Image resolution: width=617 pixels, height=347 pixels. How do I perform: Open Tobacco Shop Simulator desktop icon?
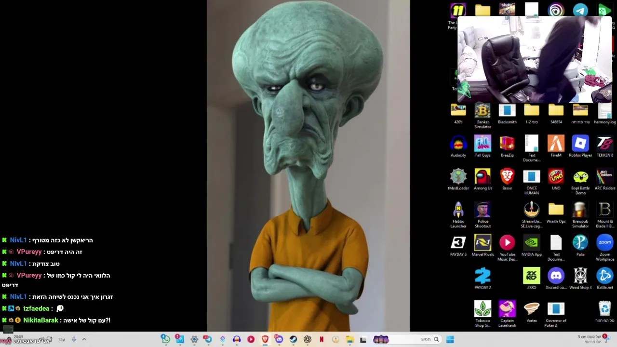point(483,313)
